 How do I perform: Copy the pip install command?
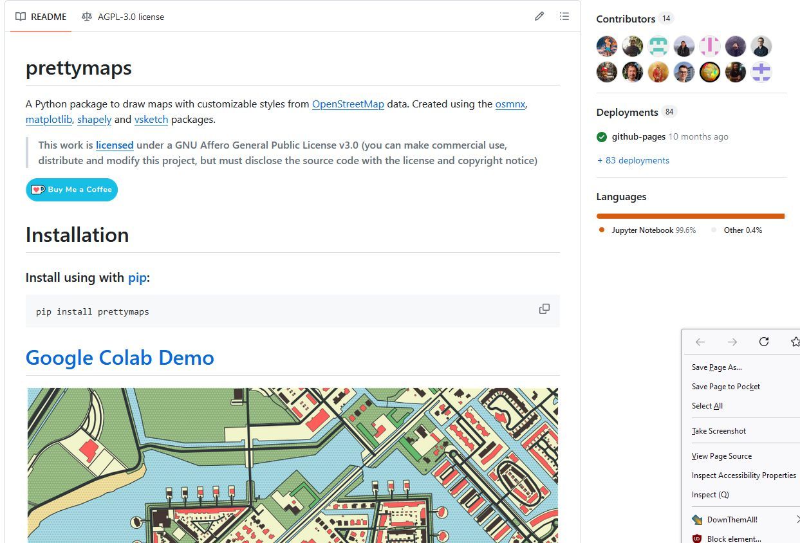point(544,309)
